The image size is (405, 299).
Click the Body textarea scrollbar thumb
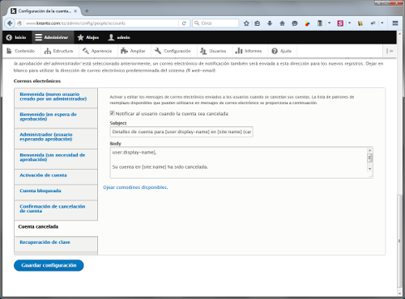coord(370,158)
